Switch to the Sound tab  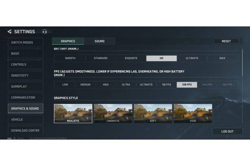click(x=100, y=41)
